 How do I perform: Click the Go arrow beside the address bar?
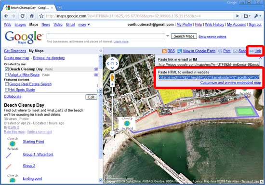(238, 16)
